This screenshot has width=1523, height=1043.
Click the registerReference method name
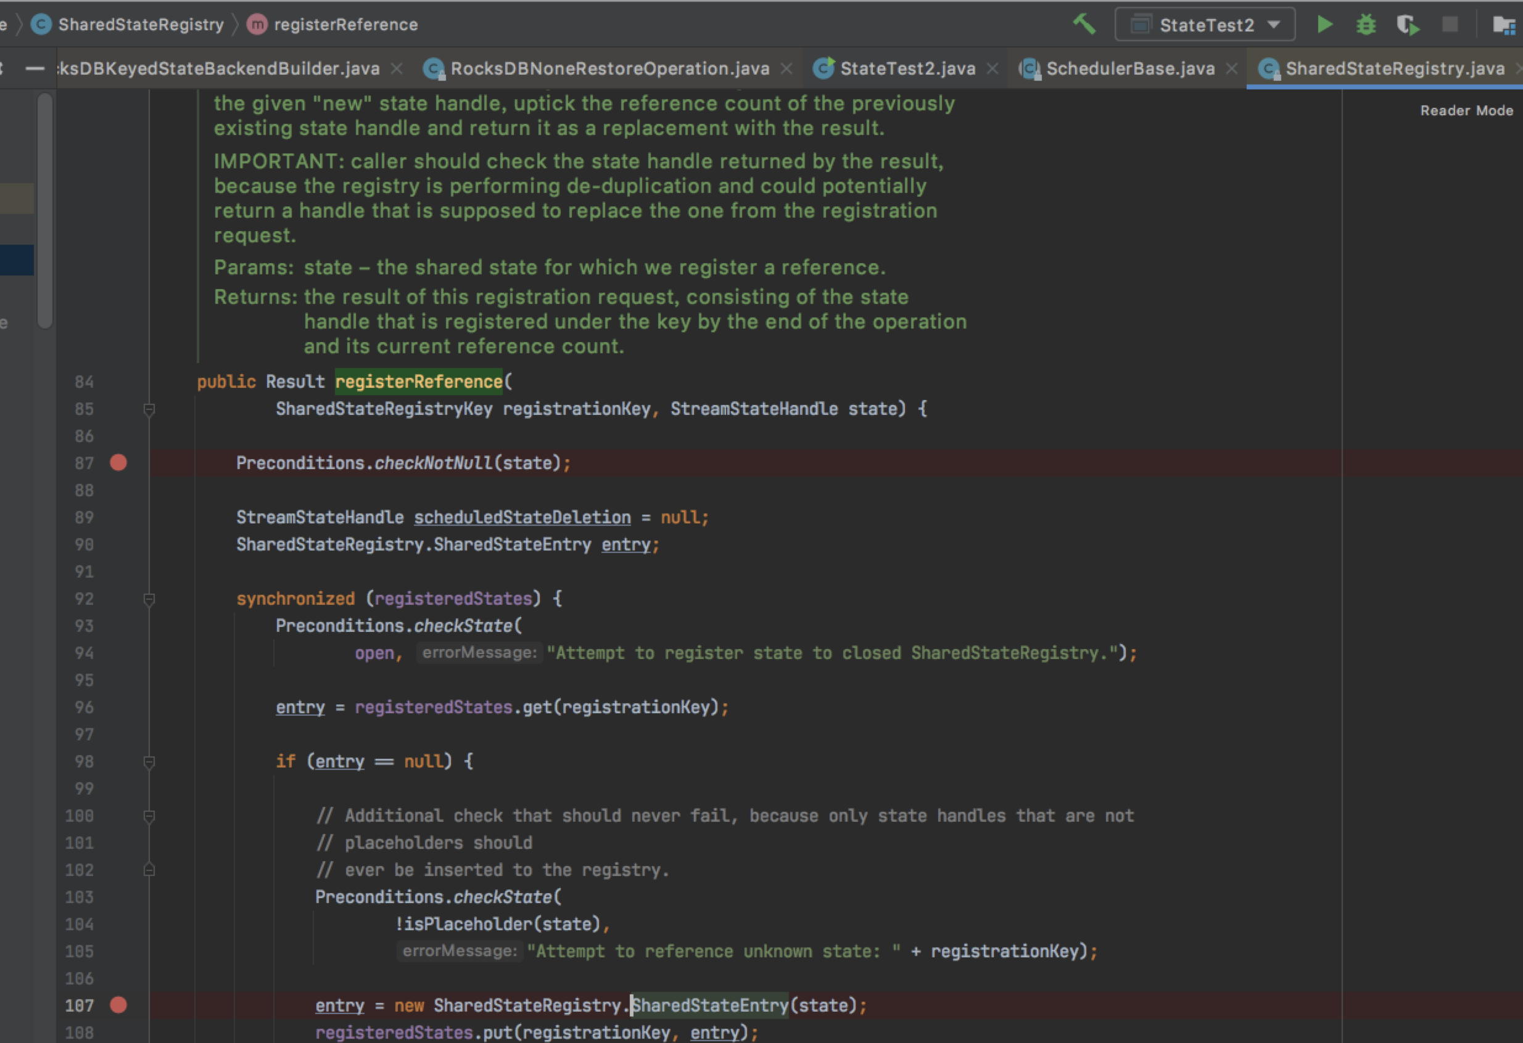(x=419, y=382)
